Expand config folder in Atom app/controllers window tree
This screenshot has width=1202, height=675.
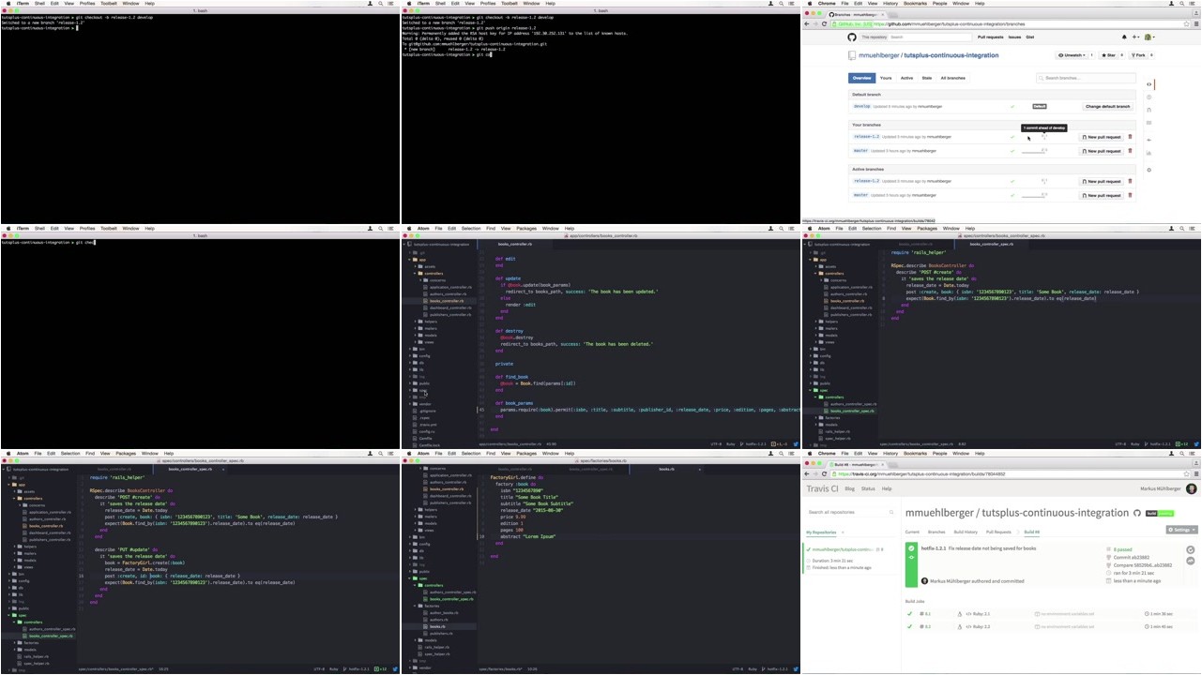[x=421, y=355]
